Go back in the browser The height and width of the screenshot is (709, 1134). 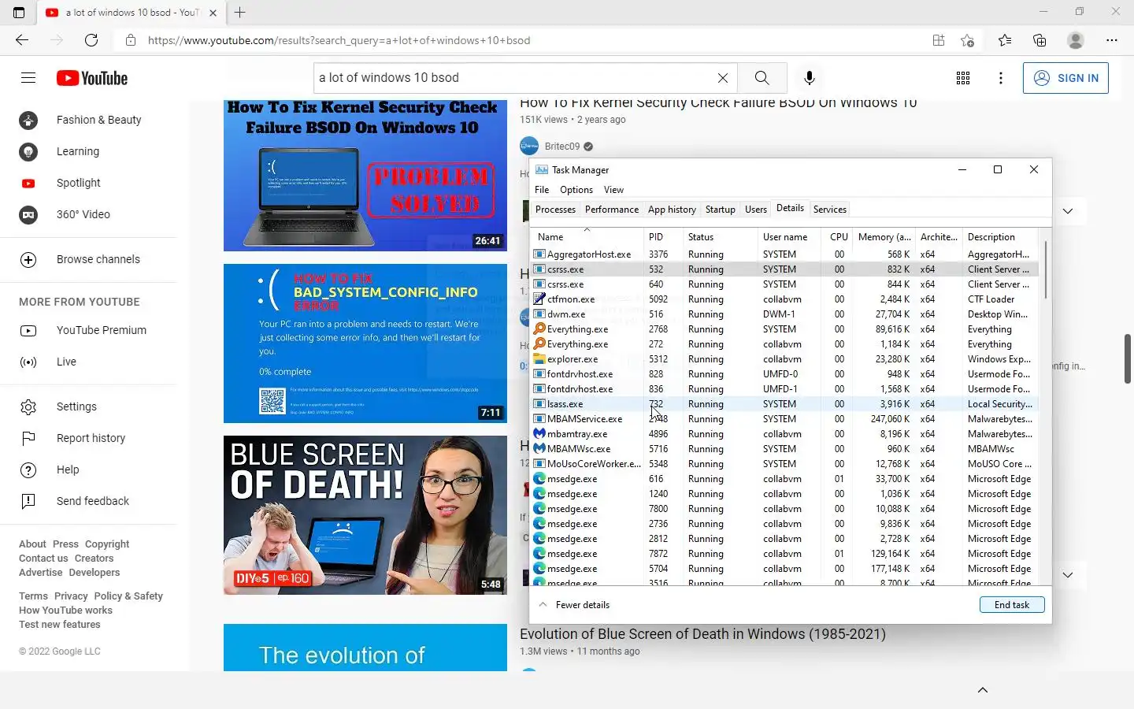pos(22,40)
